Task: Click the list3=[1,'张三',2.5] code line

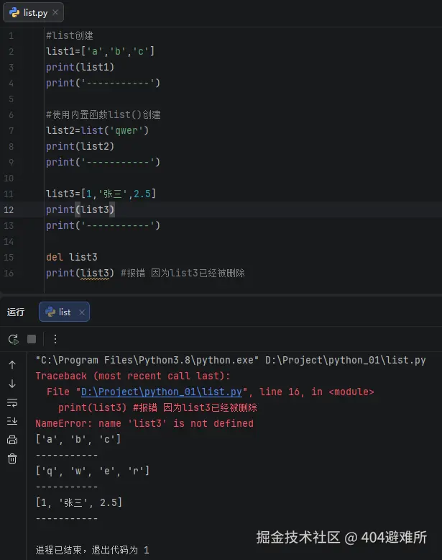Action: click(x=101, y=194)
